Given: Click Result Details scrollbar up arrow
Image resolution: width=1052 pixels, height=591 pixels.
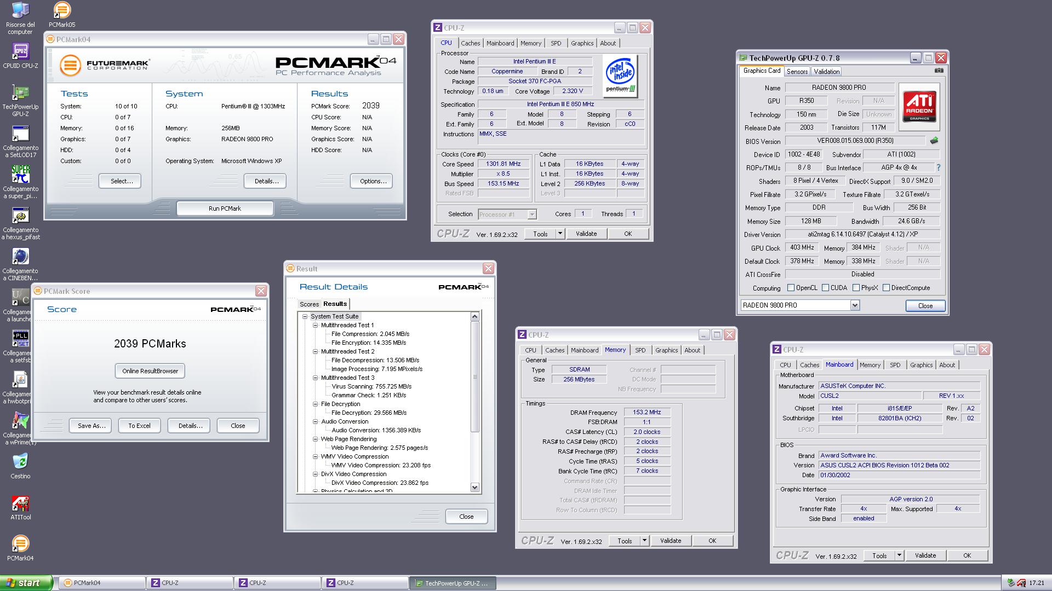Looking at the screenshot, I should tap(474, 316).
